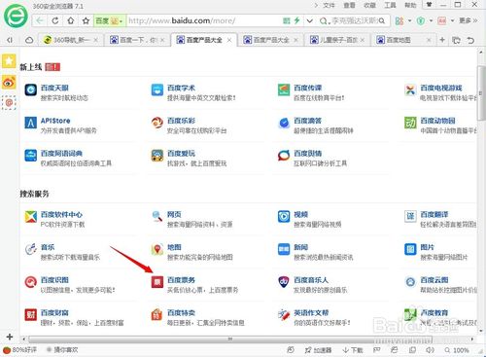Reload the page with the refresh icon

[55, 21]
